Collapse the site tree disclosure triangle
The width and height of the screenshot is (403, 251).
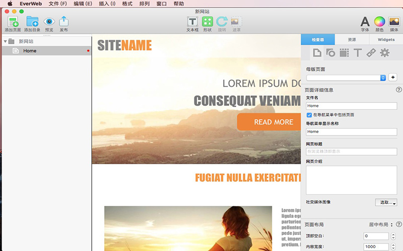tap(5, 41)
